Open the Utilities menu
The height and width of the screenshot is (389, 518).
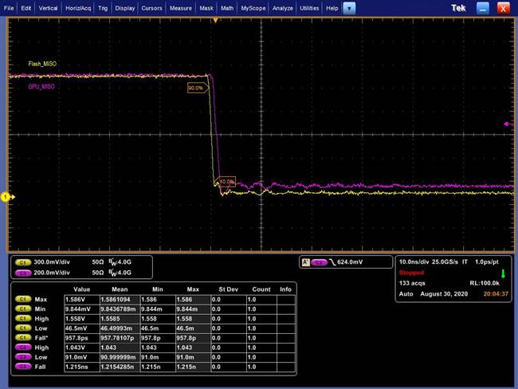click(309, 7)
